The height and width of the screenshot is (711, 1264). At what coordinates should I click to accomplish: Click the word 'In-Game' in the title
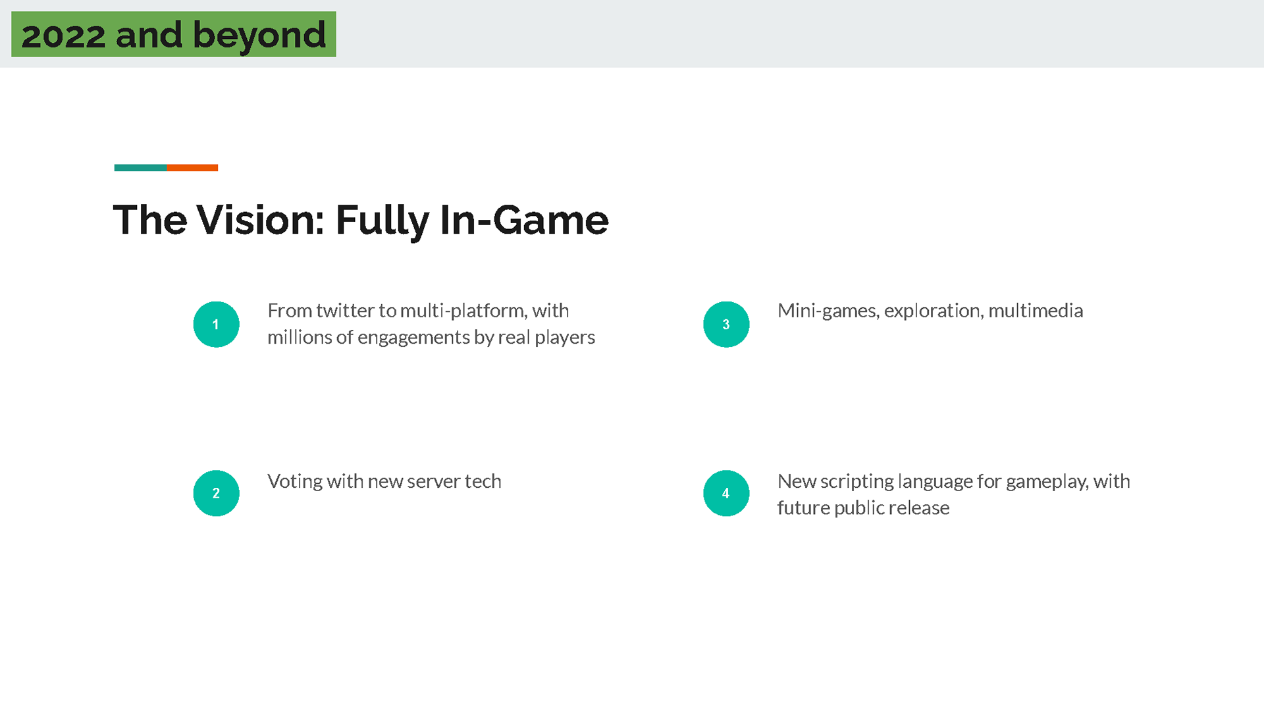(x=524, y=220)
